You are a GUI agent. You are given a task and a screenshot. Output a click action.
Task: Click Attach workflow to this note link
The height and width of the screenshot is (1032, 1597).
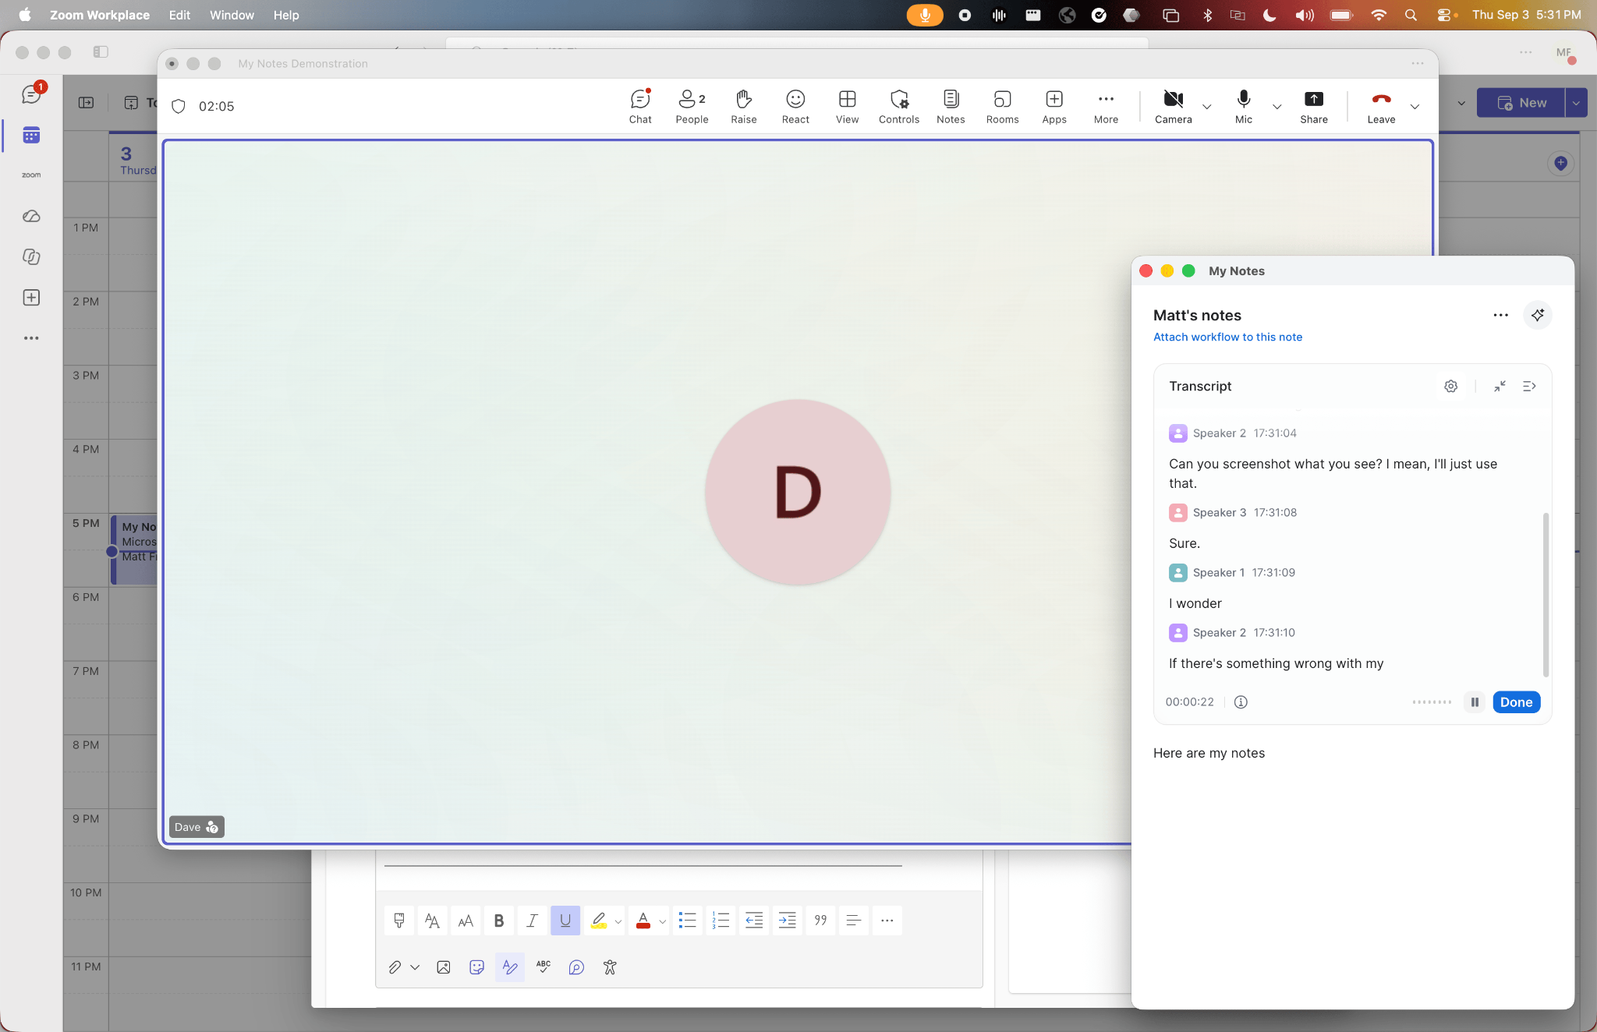[1227, 337]
